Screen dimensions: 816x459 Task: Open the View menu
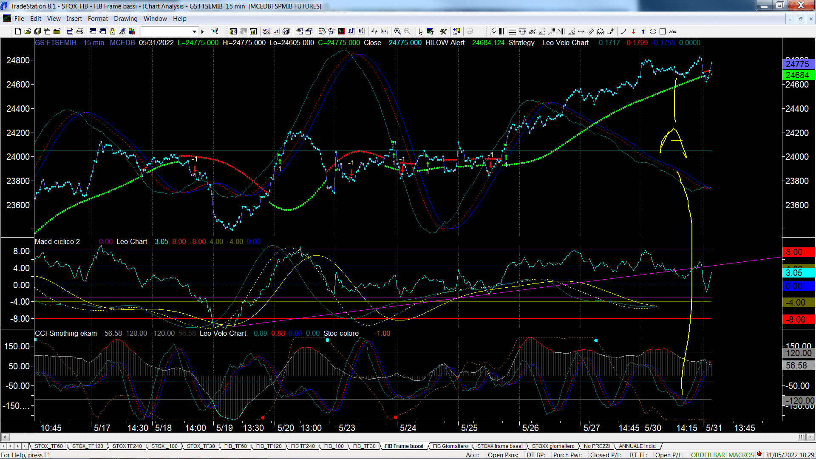(x=54, y=19)
